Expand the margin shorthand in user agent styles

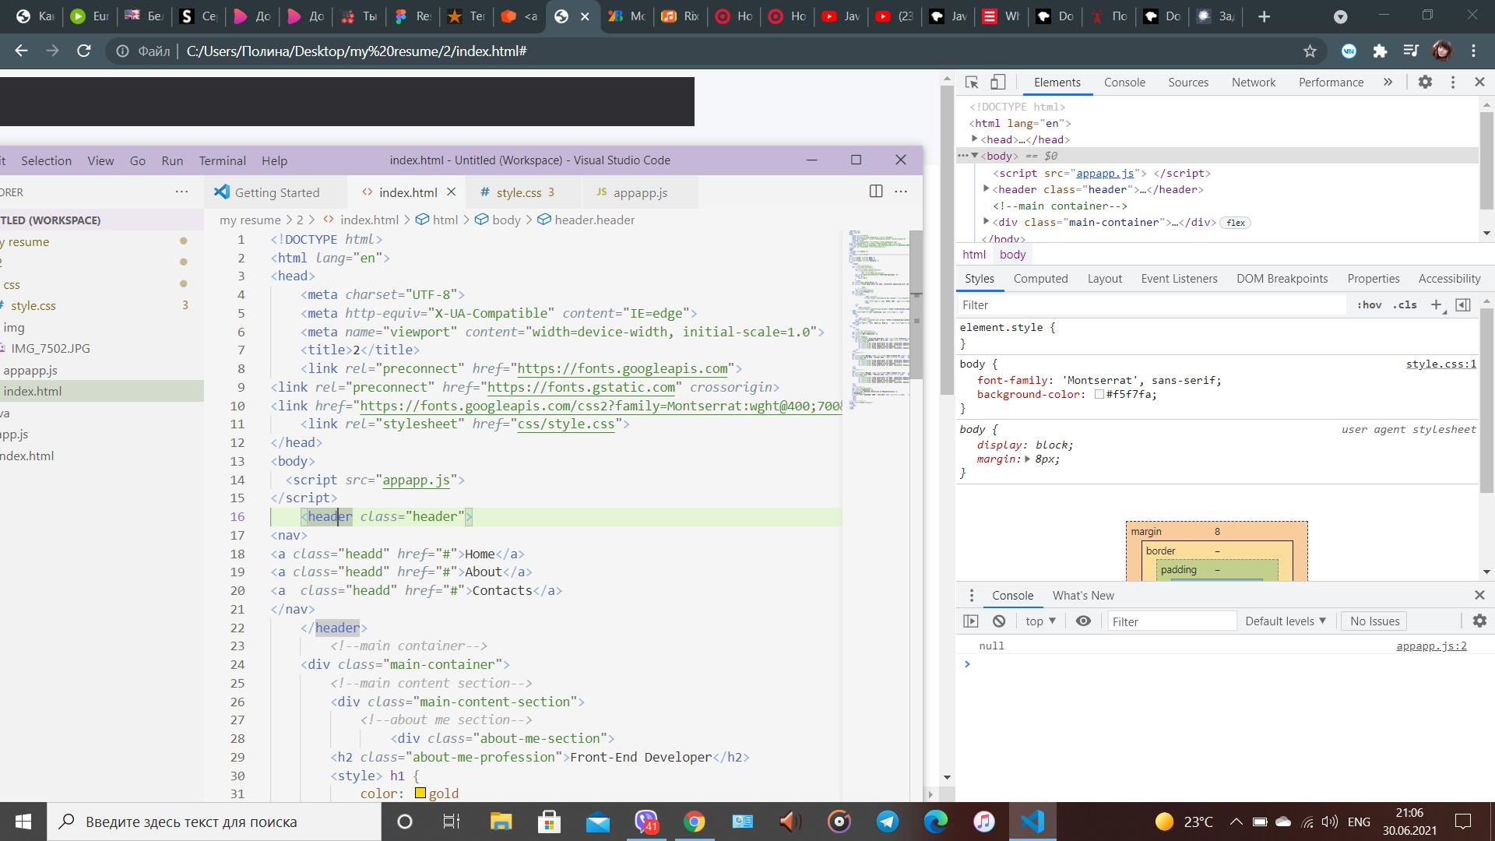click(1028, 459)
